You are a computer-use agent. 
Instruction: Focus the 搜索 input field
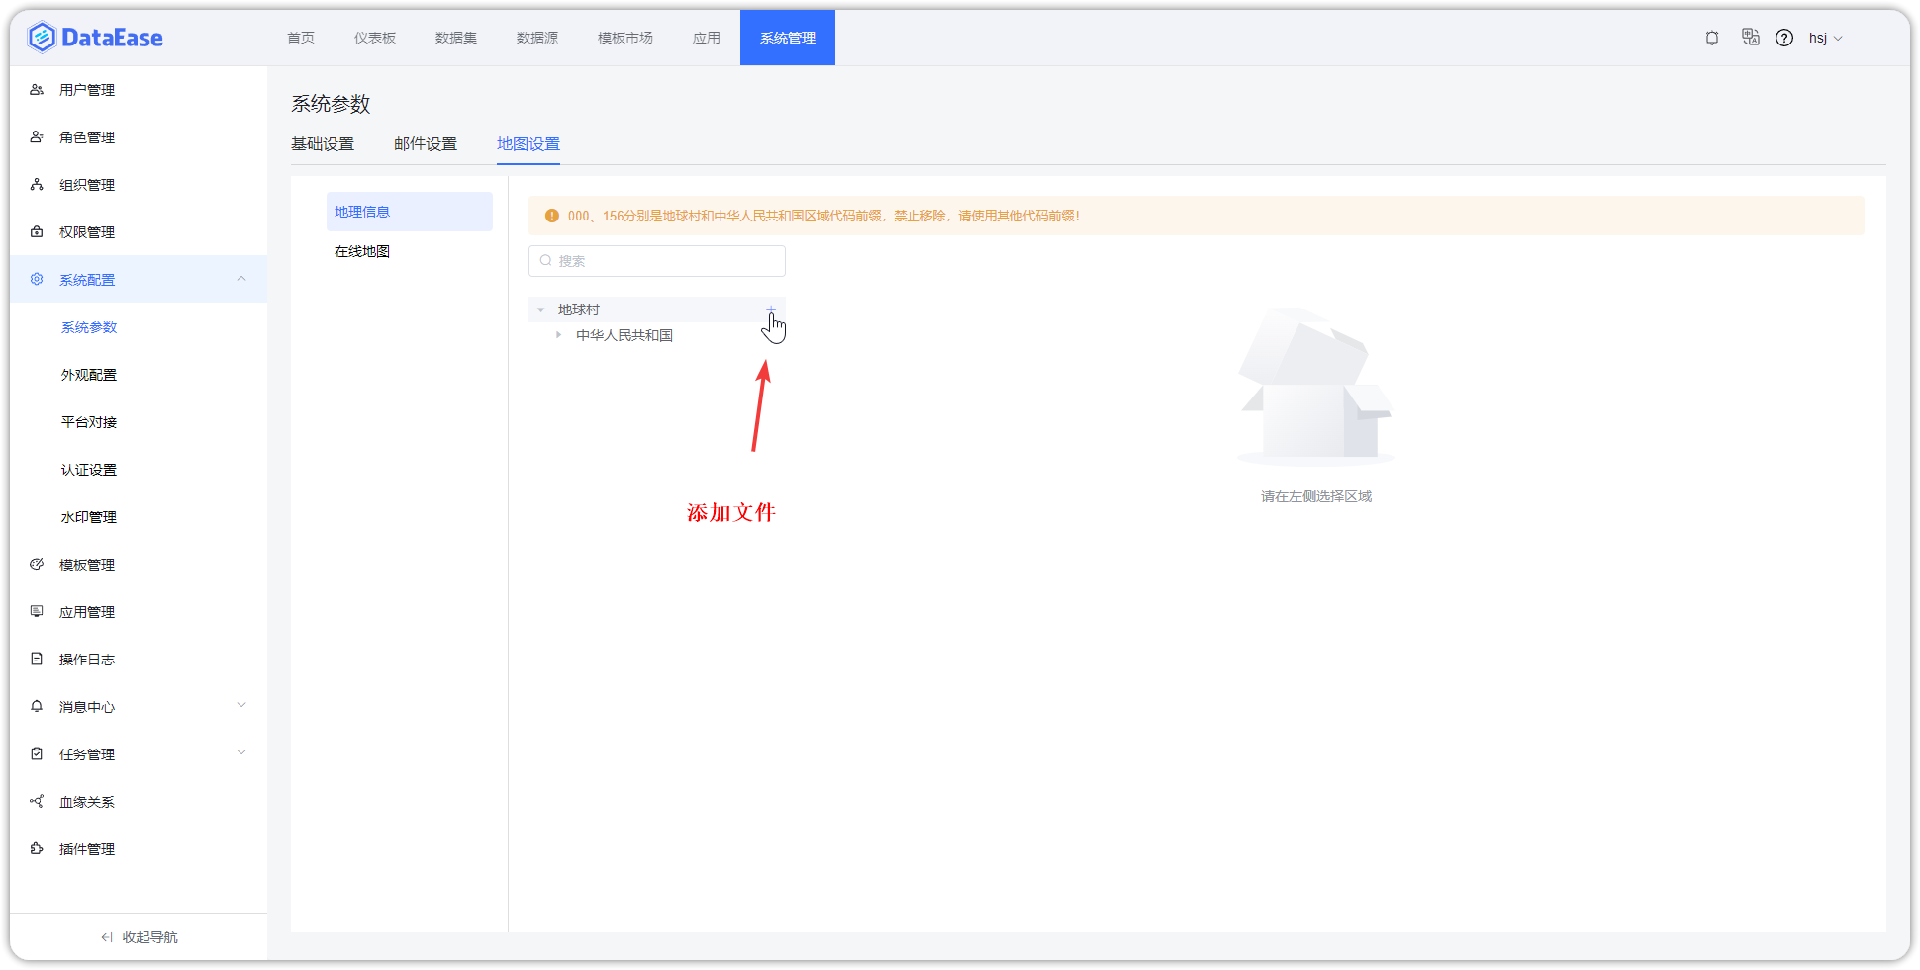click(x=657, y=261)
